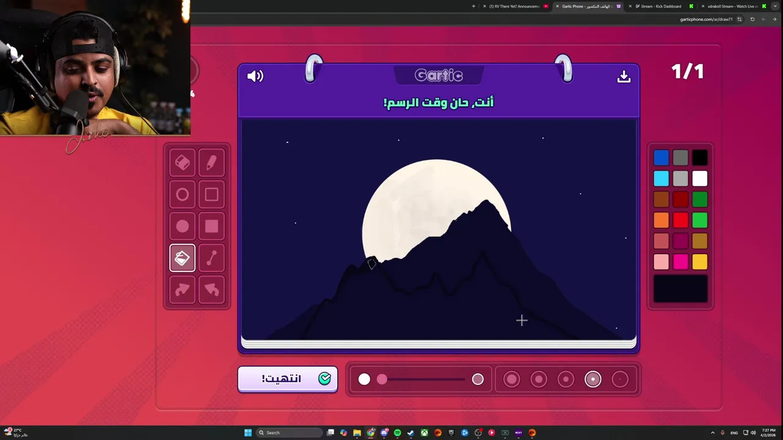Pick the blue color swatch

pos(661,158)
